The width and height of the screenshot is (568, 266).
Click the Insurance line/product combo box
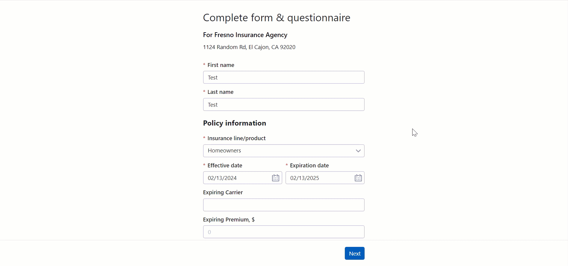(x=283, y=151)
